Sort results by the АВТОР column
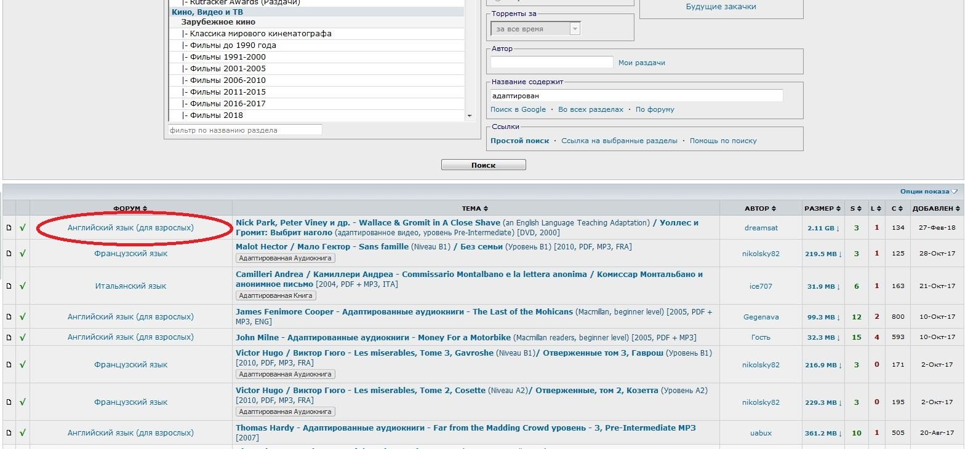Viewport: 968px width, 449px height. (760, 209)
